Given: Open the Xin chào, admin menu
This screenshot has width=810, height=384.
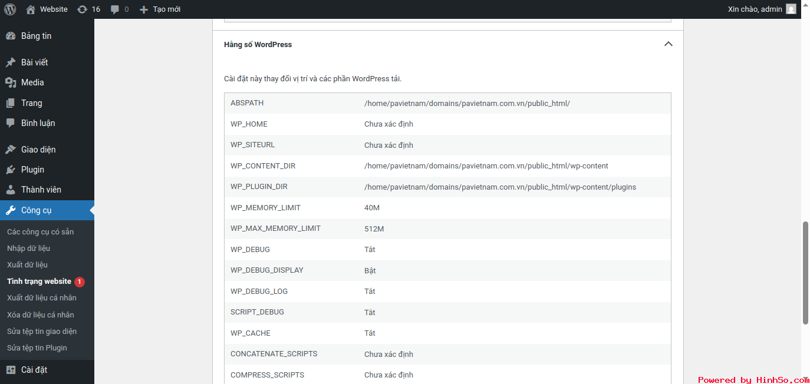Looking at the screenshot, I should pyautogui.click(x=755, y=9).
